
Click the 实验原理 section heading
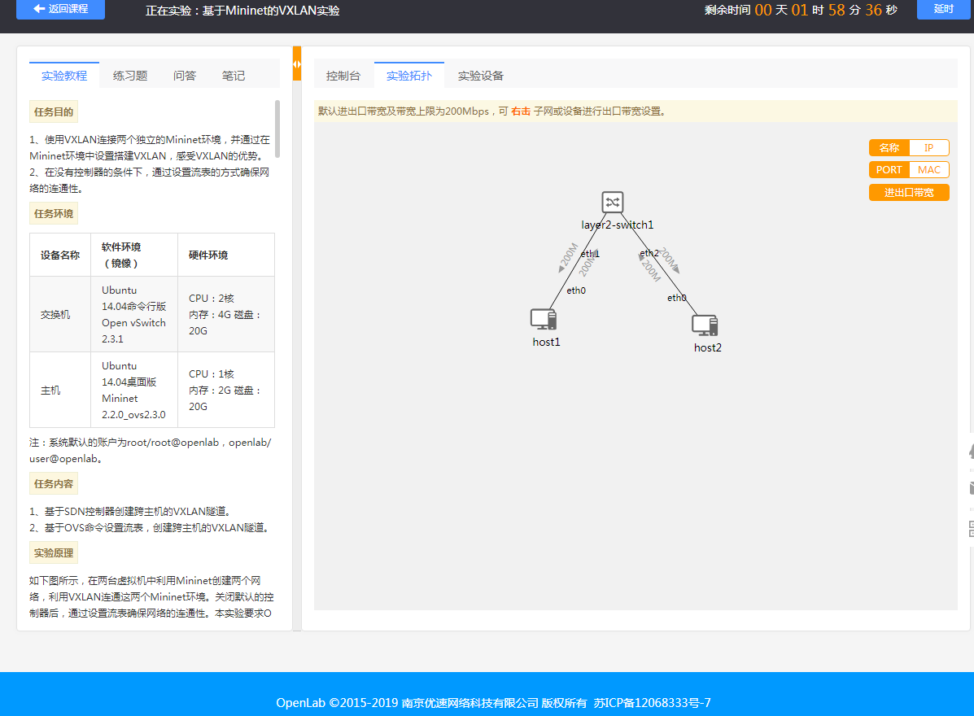coord(54,552)
